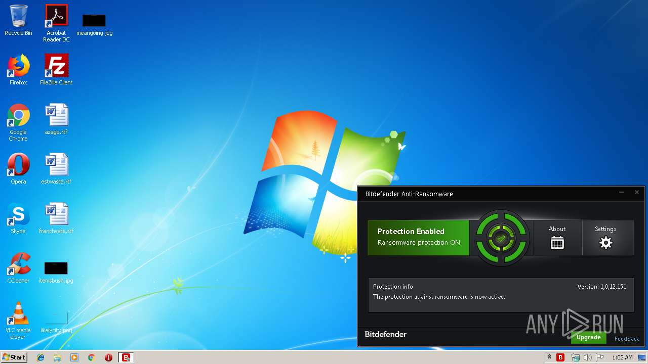This screenshot has height=364, width=648.
Task: Launch the FileZilla Client shortcut
Action: click(x=56, y=70)
